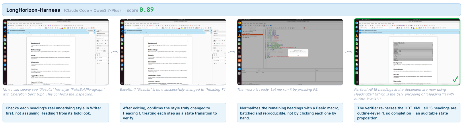Click Bold toolbar icon in first screenshot

46,28
